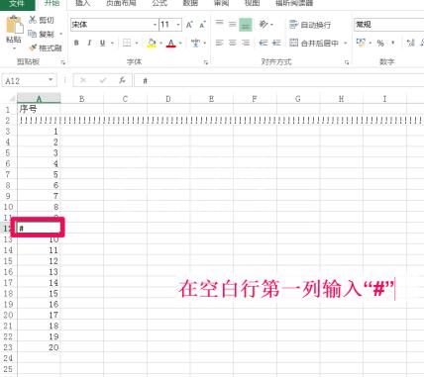
Task: Open Merge and Center dropdown arrow
Action: (x=346, y=44)
